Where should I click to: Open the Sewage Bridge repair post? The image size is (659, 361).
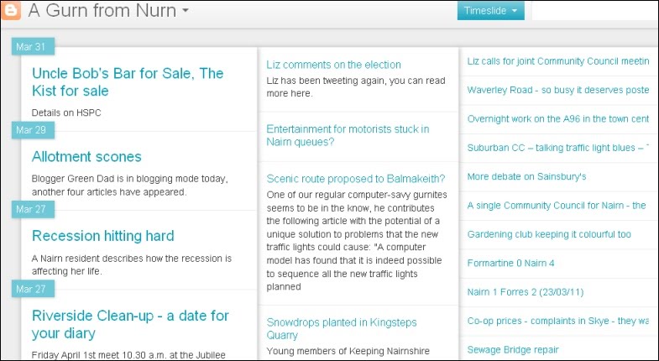512,349
